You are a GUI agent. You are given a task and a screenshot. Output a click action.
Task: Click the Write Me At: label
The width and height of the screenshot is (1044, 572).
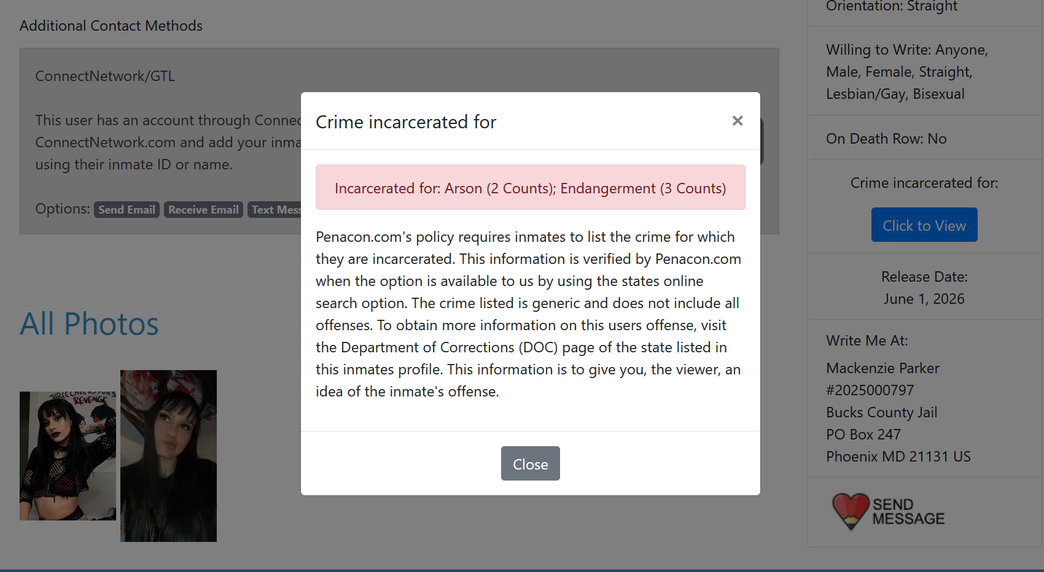point(867,341)
